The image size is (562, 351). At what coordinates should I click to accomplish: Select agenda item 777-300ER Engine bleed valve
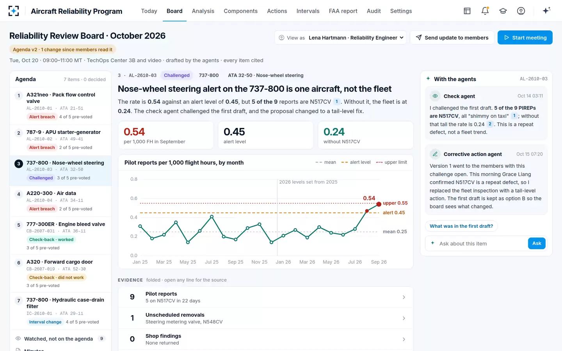[60, 236]
